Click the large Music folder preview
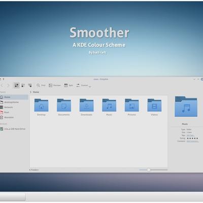 tap(186, 107)
